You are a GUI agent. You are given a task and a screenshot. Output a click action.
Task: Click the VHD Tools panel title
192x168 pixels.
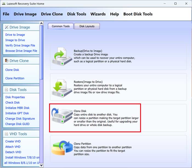click(x=18, y=134)
